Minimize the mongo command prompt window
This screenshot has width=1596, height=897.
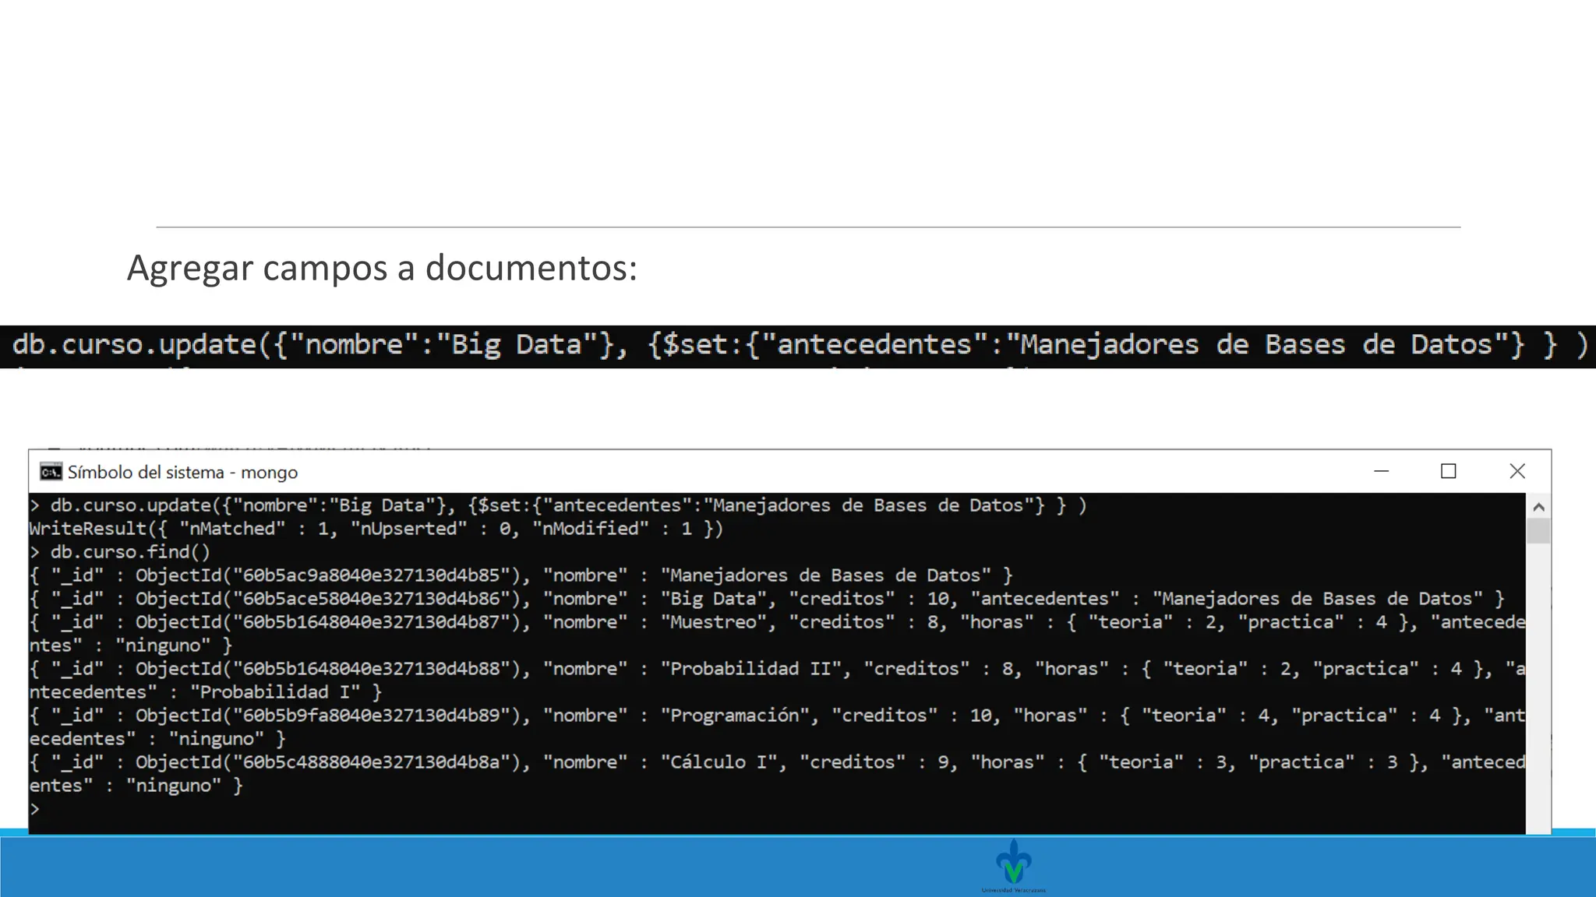1381,471
